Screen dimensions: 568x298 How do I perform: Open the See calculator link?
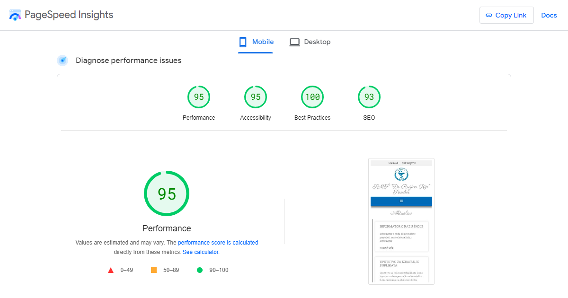(201, 252)
